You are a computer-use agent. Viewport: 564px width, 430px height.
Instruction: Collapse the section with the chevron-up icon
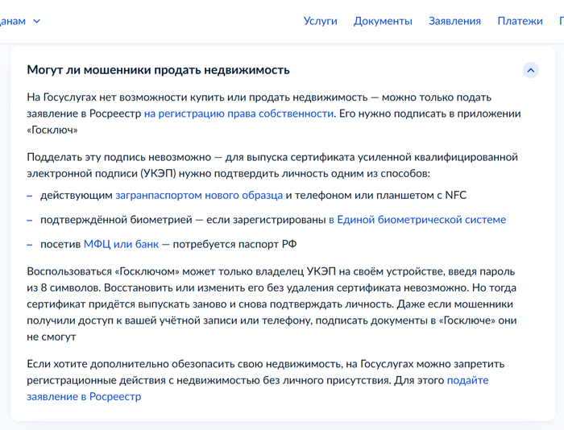[530, 70]
